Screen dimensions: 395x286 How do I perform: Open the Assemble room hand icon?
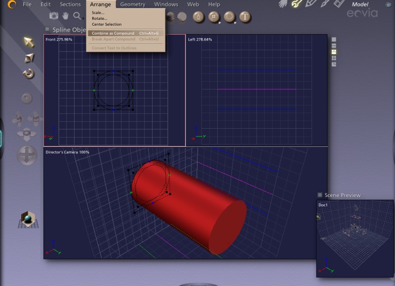pos(283,4)
